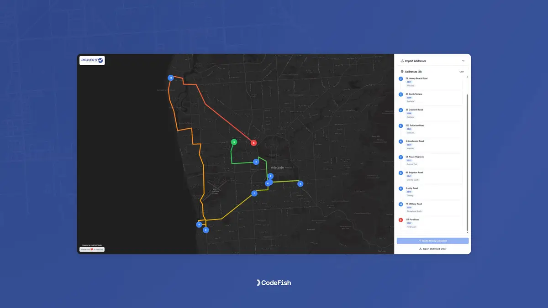
Task: Select map marker number 8
Action: pos(206,230)
